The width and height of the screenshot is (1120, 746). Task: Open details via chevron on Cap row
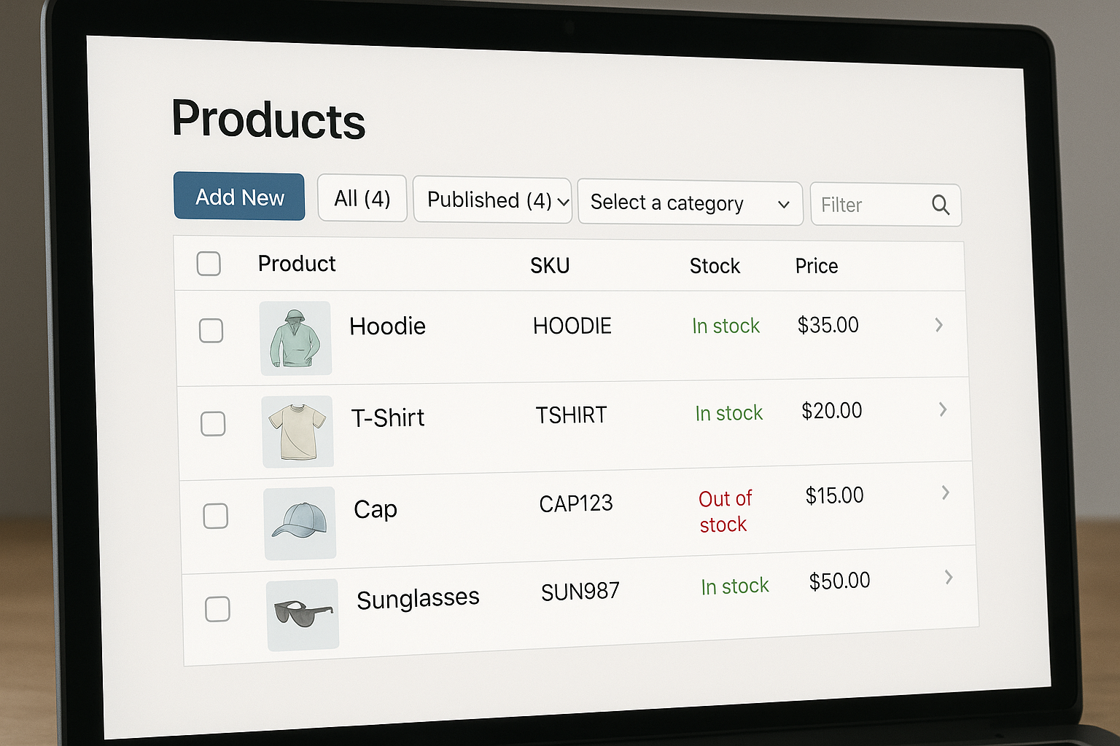pos(945,492)
